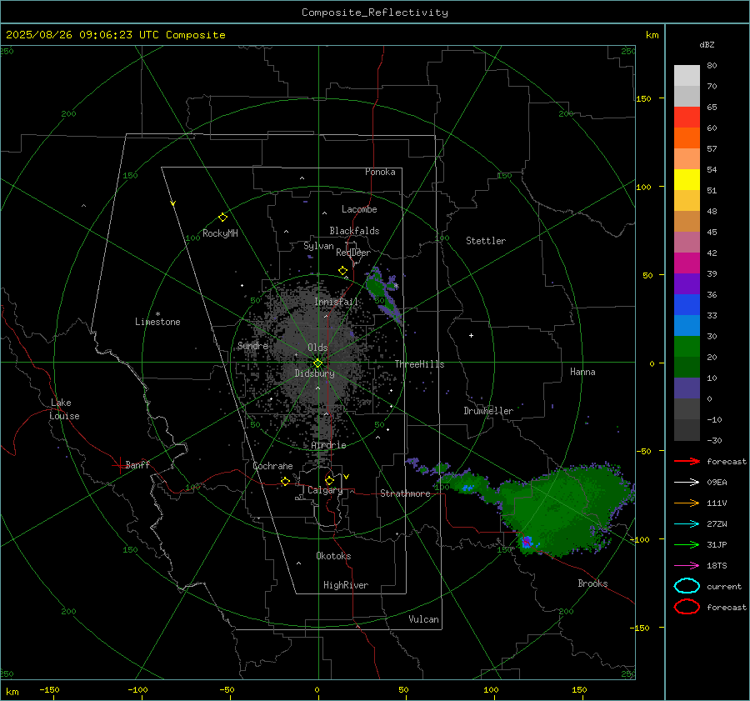Pick the indigo swatch between 10 and 0 dBZ
Viewport: 750px width, 701px height.
(687, 388)
